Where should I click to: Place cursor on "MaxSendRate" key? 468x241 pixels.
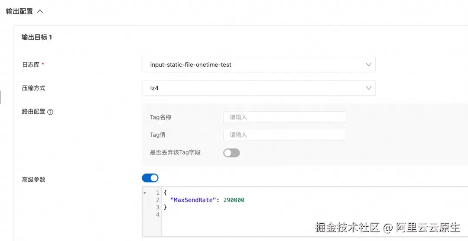tap(193, 200)
